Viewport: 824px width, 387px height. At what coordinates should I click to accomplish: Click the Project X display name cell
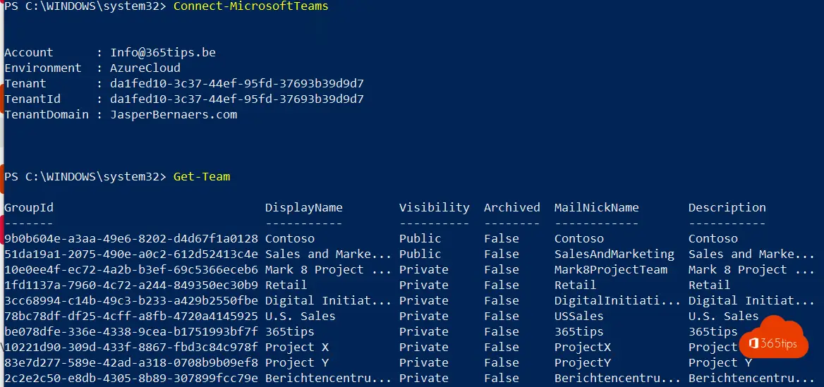click(296, 347)
